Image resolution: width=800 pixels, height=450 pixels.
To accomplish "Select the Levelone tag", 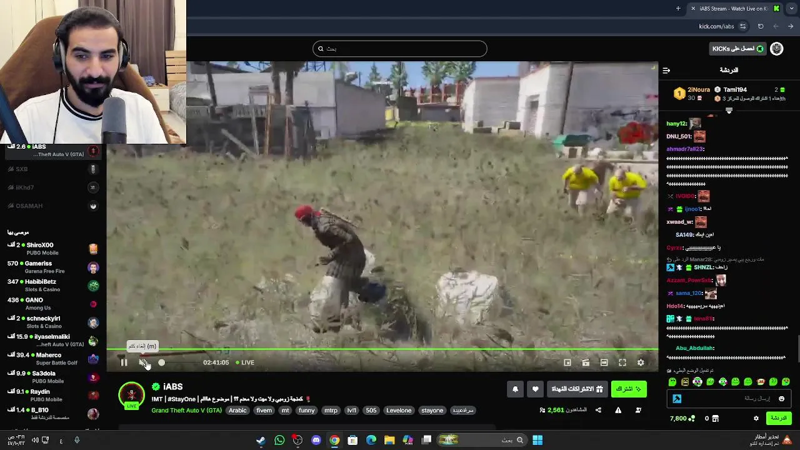I will point(399,411).
